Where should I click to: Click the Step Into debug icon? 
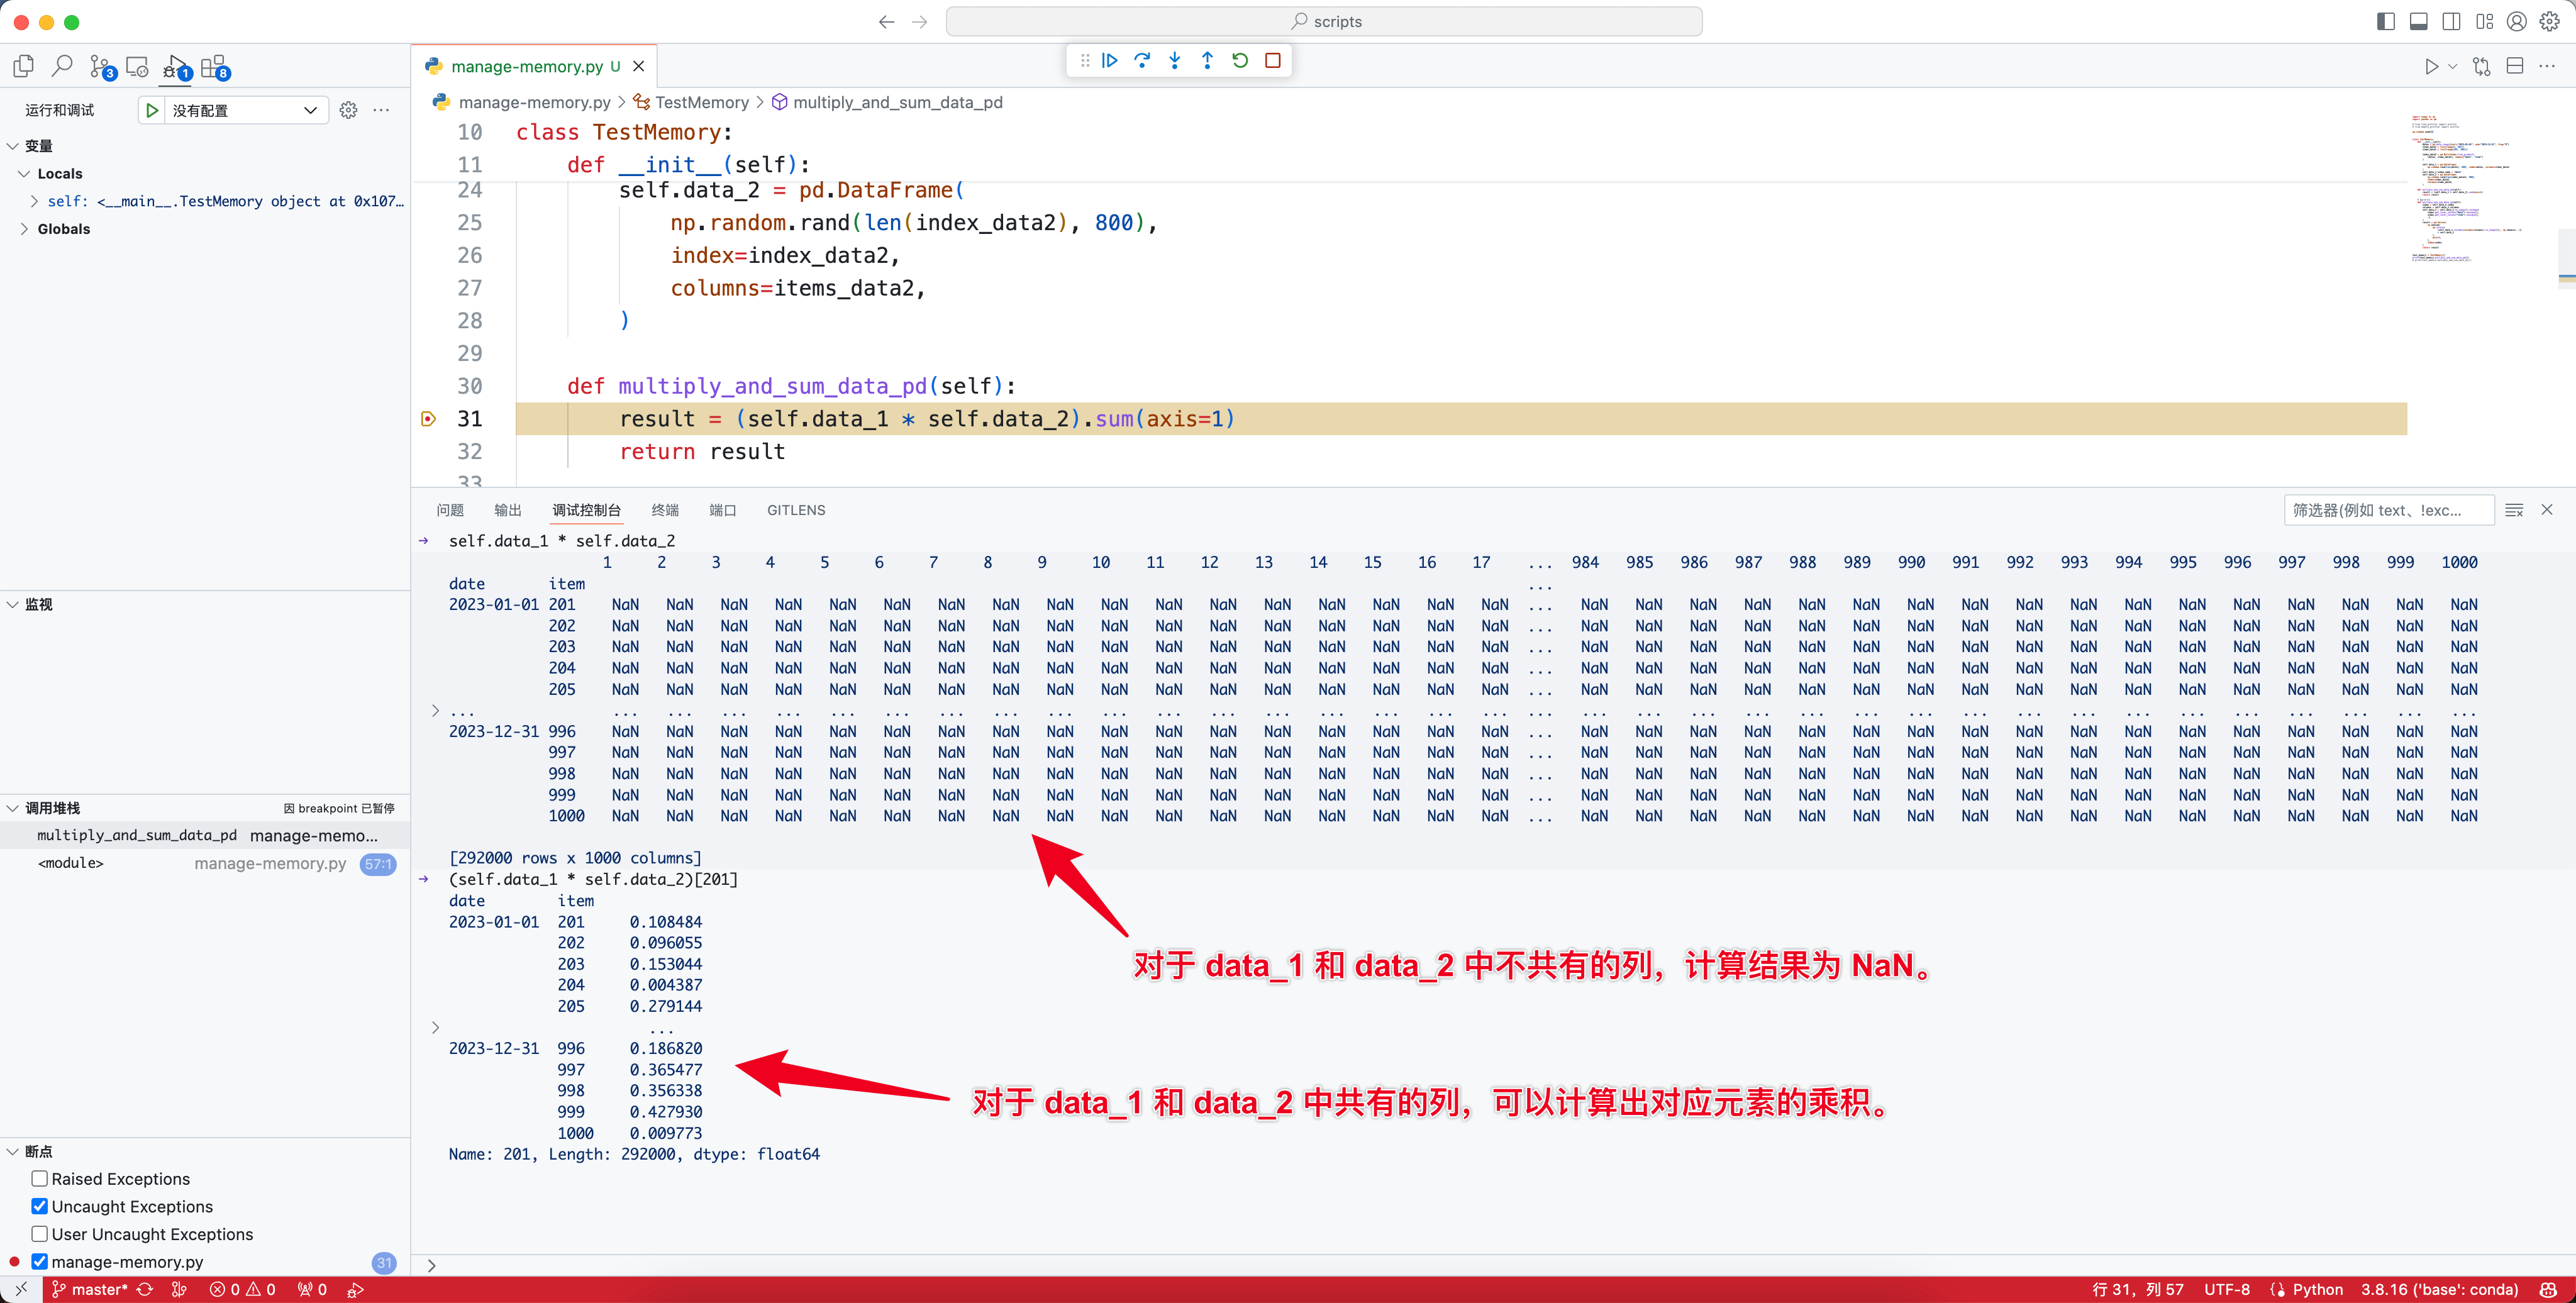[x=1175, y=61]
